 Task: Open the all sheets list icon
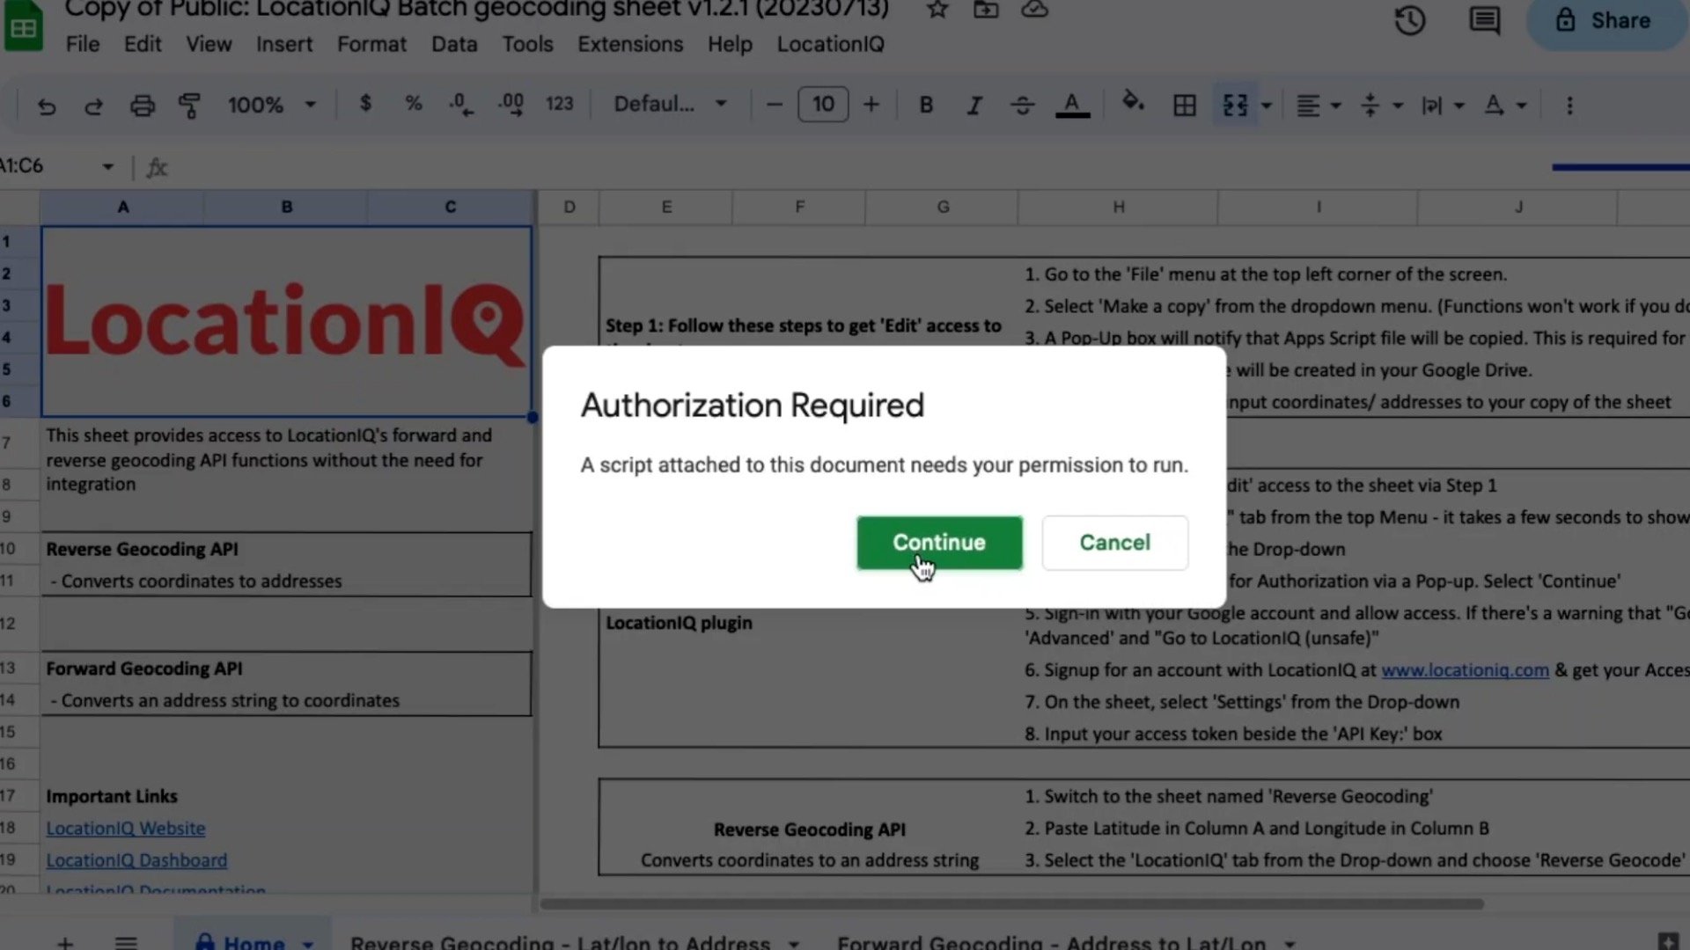click(x=126, y=942)
